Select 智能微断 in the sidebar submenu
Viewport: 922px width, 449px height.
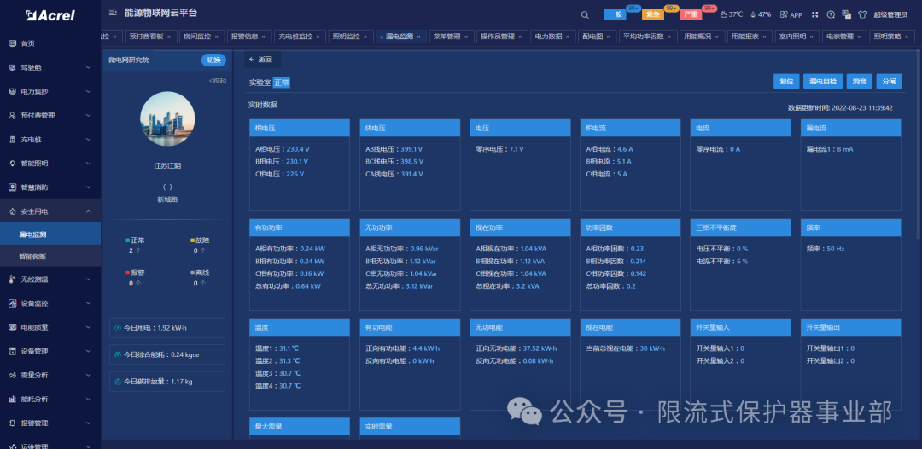34,256
